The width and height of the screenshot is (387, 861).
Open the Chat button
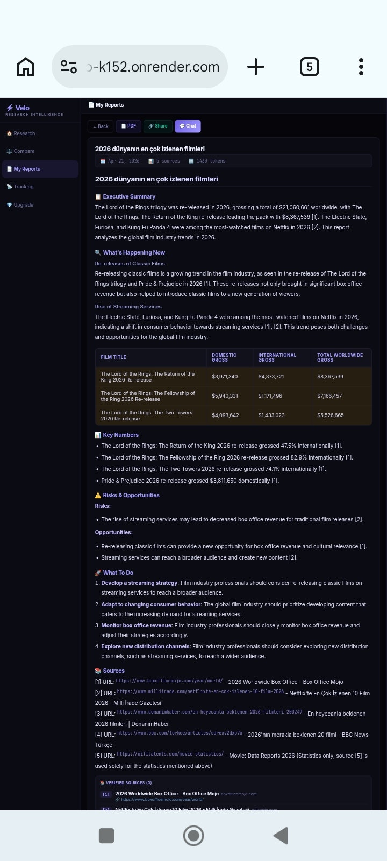pos(188,126)
